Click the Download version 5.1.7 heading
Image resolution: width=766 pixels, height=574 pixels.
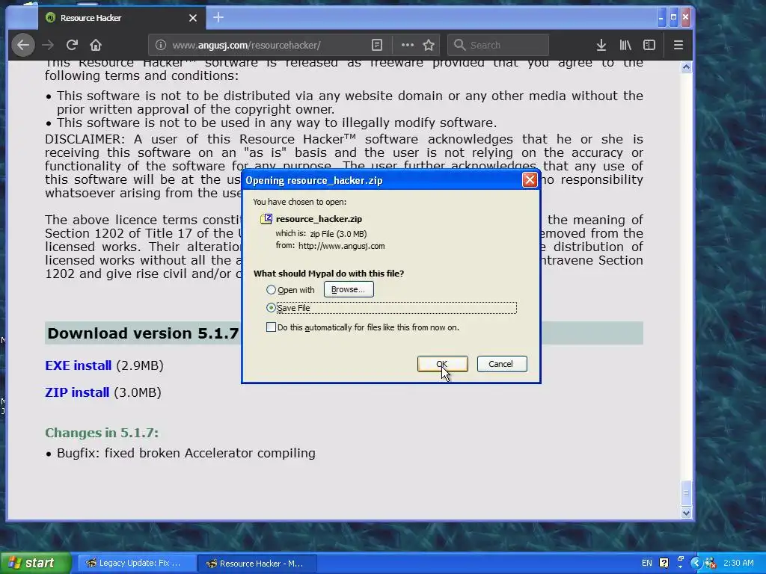tap(143, 333)
